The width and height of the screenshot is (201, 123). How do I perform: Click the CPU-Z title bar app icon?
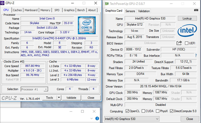tap(2, 3)
